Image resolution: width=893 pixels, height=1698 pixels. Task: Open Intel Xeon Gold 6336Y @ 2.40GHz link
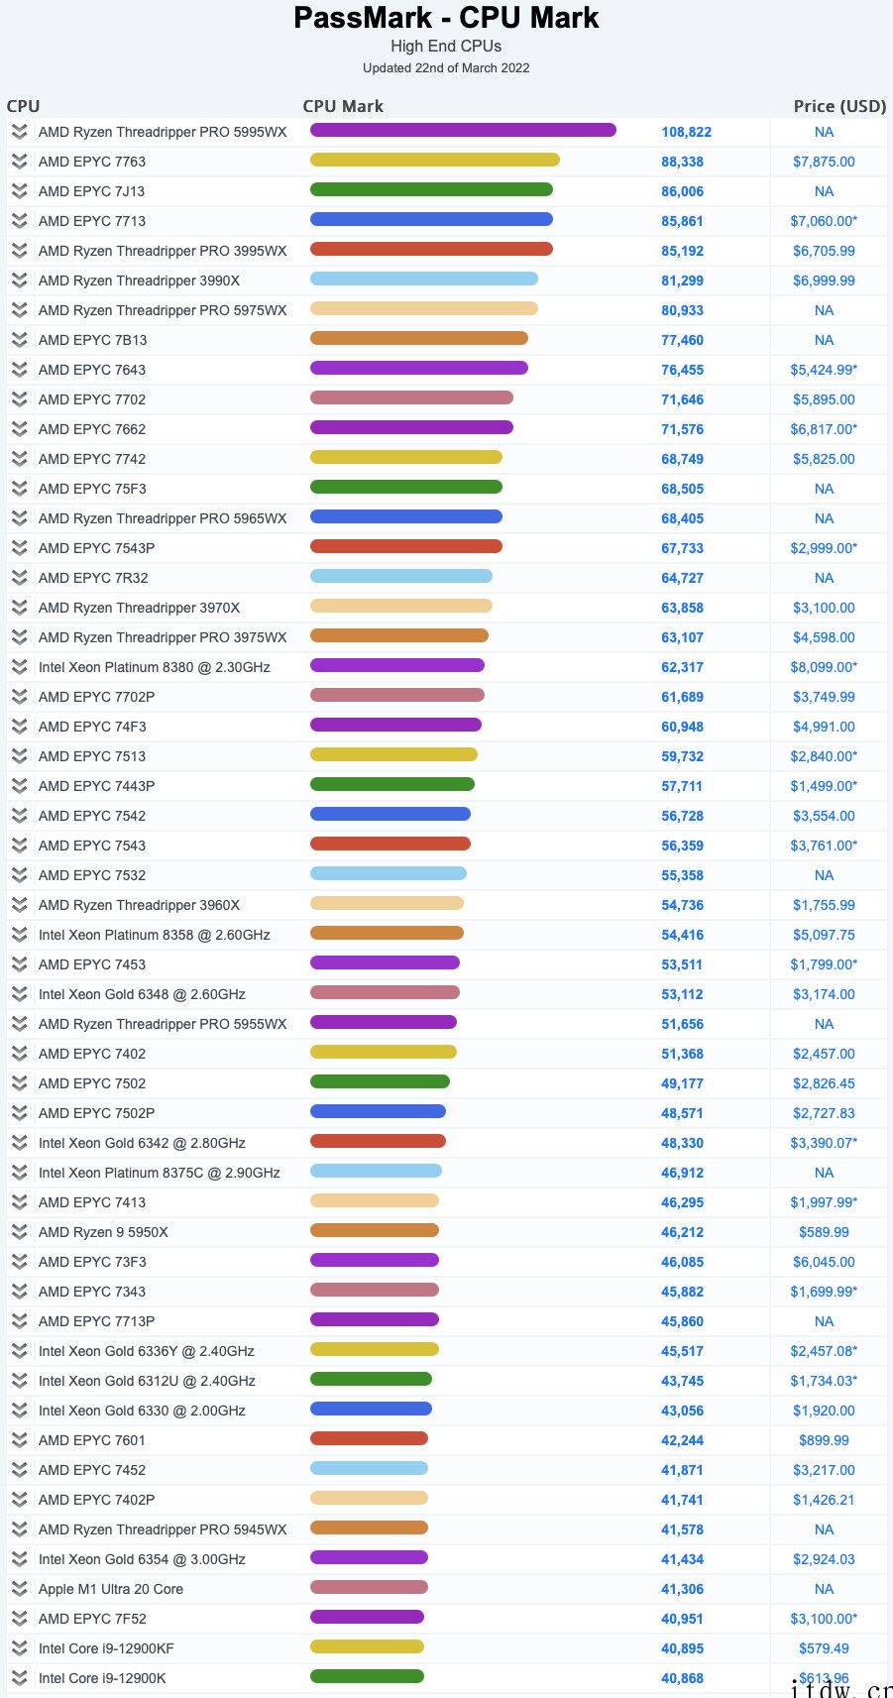[147, 1351]
